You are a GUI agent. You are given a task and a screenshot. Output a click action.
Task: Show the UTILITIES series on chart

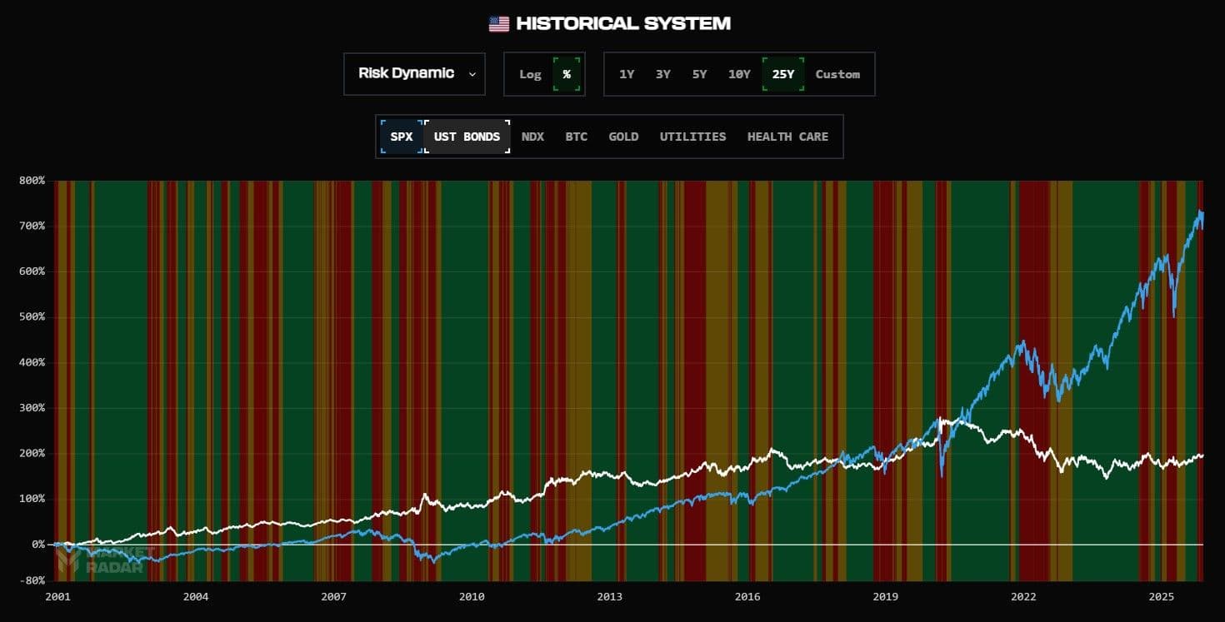pyautogui.click(x=692, y=137)
